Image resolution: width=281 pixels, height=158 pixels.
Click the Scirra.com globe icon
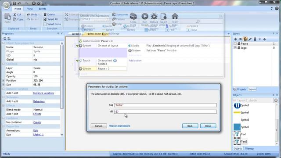114,14
